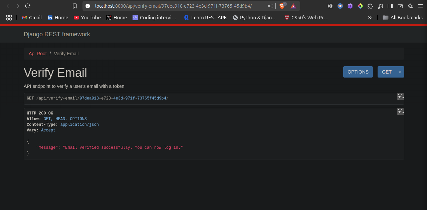The image size is (427, 210).
Task: Open the Extensions puzzle-piece menu
Action: 370,6
